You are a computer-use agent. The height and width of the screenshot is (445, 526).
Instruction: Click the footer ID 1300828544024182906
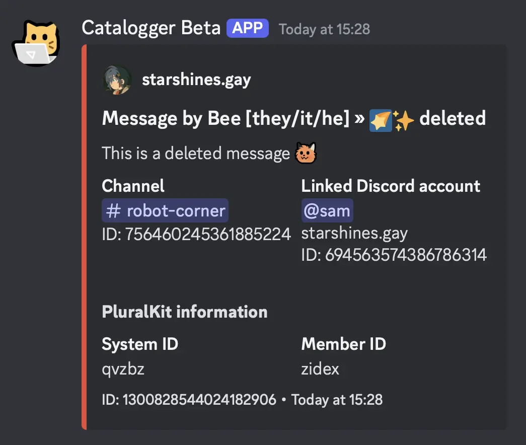point(189,400)
